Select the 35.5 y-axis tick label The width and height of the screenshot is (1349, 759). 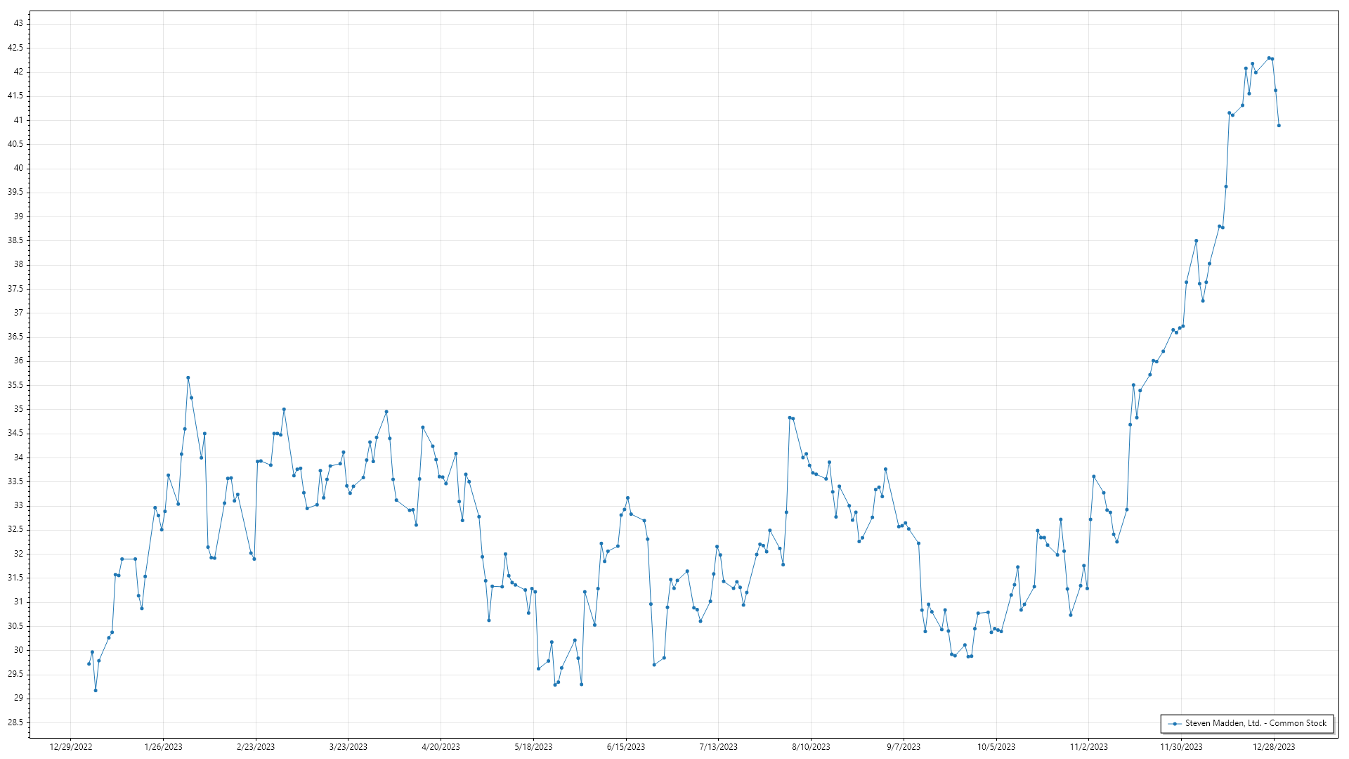coord(15,385)
